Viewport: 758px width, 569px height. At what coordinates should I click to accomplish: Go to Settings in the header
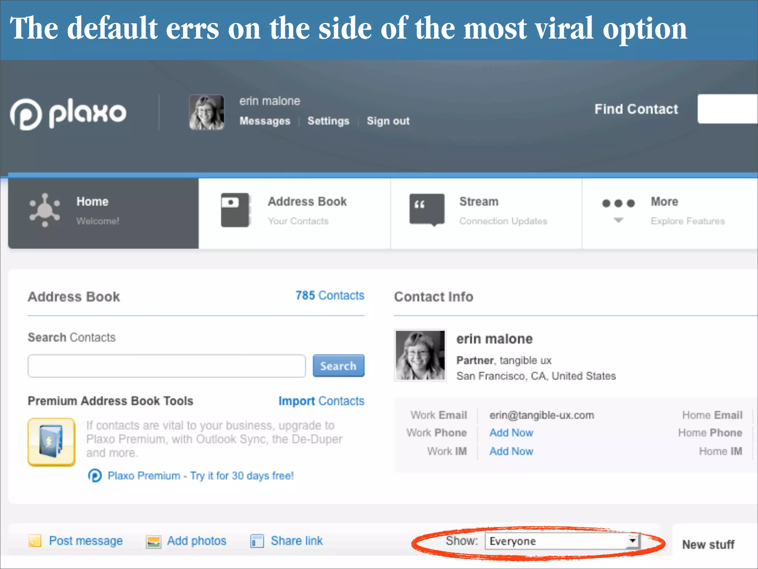point(328,121)
